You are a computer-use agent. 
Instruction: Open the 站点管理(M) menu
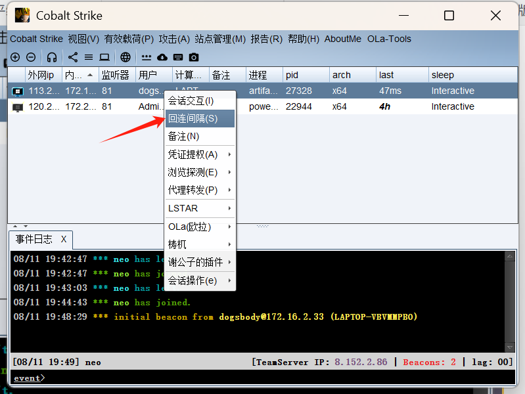pos(220,39)
